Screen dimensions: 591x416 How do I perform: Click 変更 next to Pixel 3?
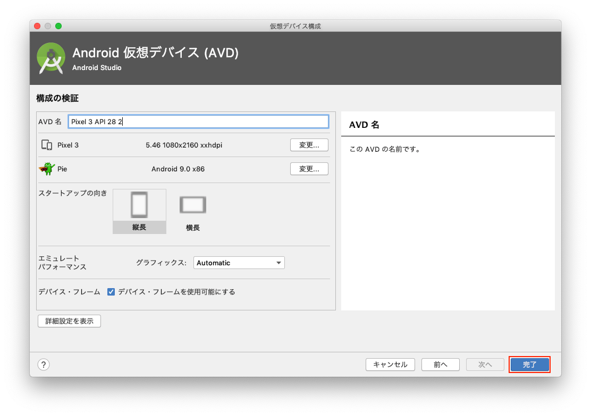click(309, 144)
